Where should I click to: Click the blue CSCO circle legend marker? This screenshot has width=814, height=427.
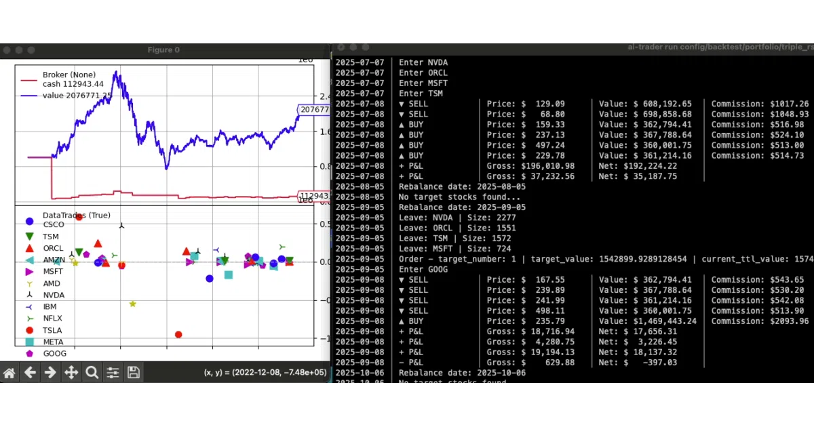[x=29, y=221]
